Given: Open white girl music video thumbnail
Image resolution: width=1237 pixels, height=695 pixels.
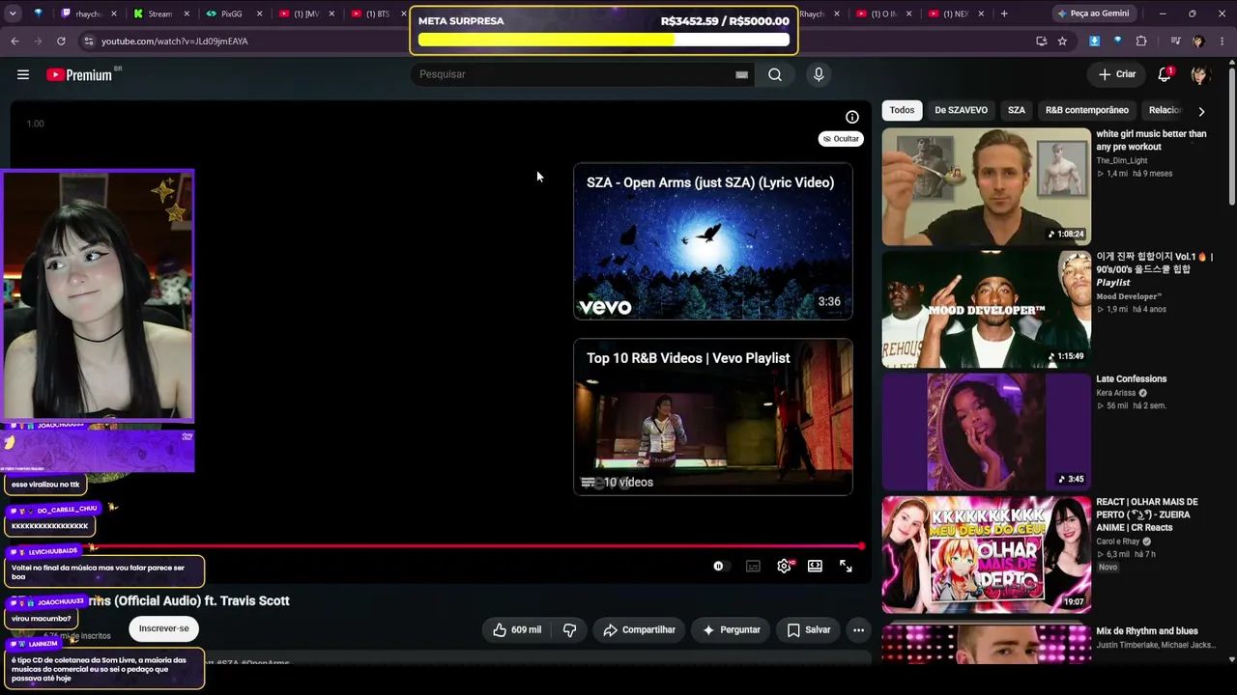Looking at the screenshot, I should click(986, 186).
